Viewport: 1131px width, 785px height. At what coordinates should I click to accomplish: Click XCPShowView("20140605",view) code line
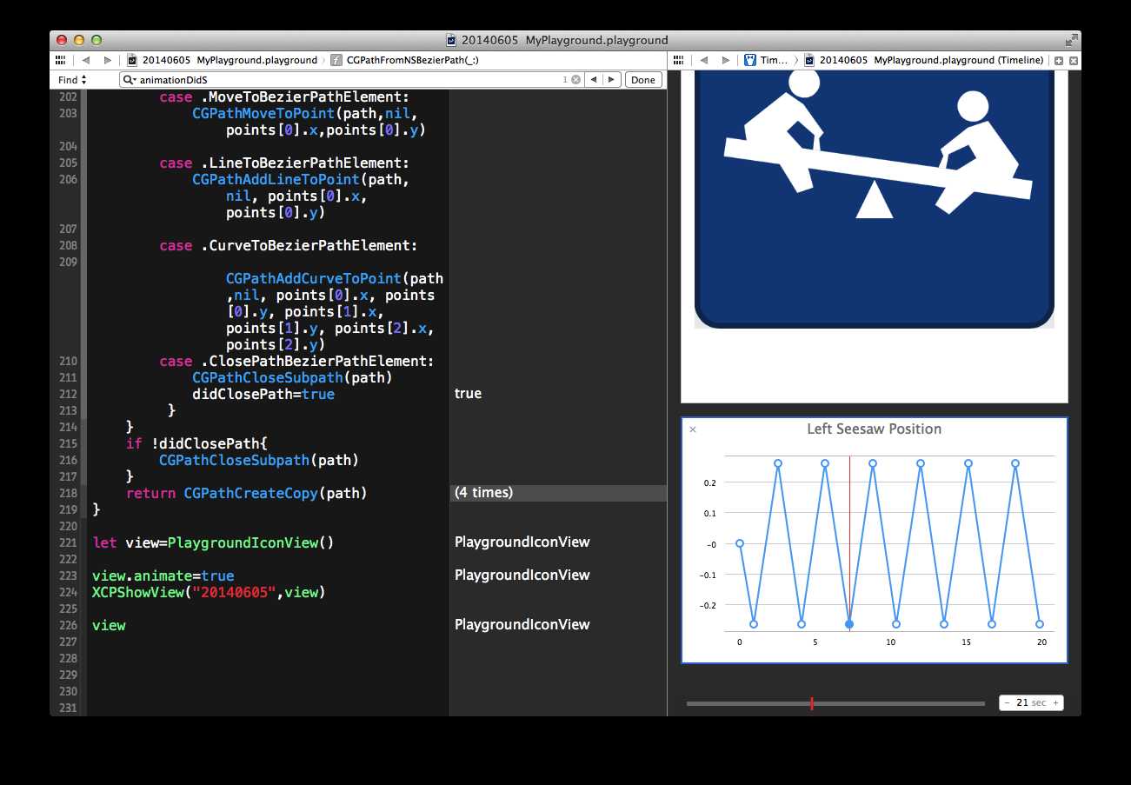(x=209, y=592)
